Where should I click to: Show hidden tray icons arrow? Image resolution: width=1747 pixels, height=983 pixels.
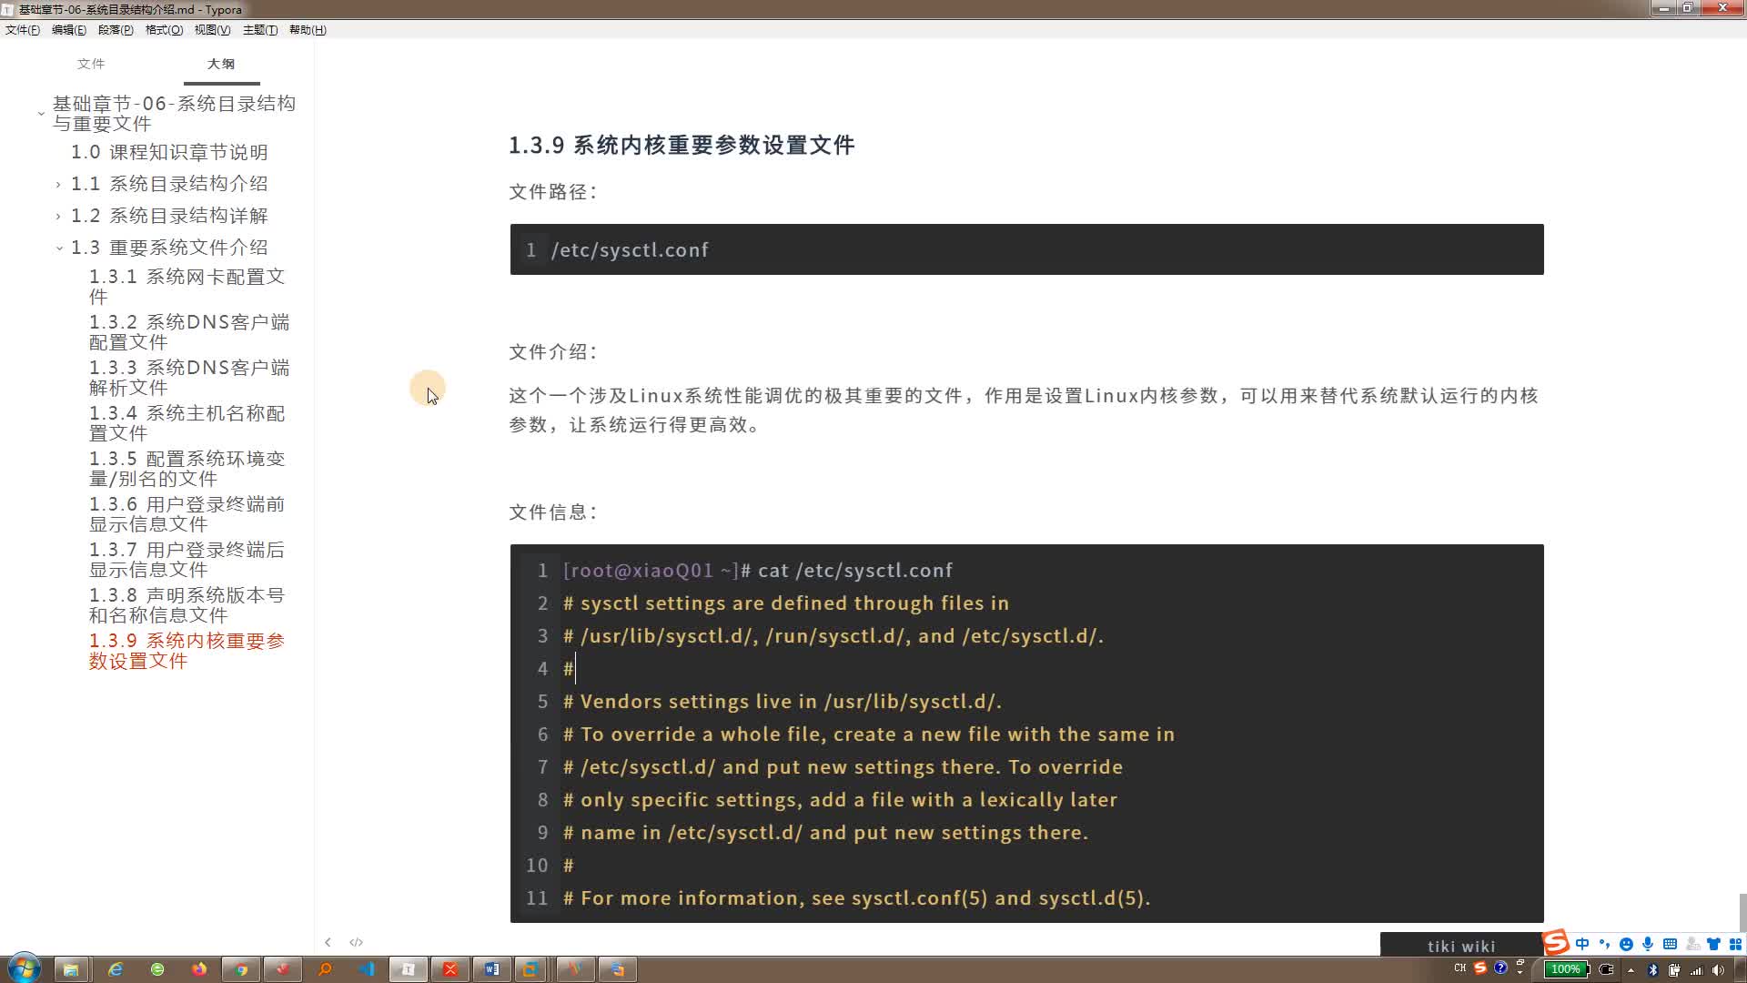pos(1631,970)
